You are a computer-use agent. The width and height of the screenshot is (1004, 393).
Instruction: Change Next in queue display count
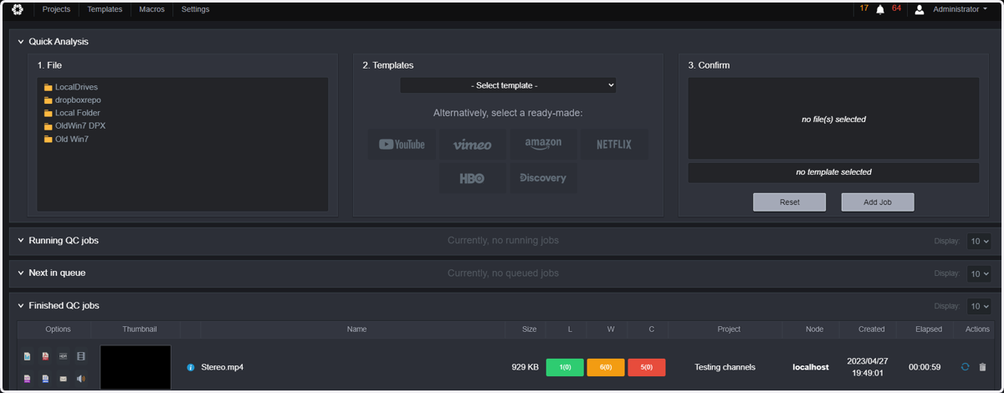tap(979, 273)
